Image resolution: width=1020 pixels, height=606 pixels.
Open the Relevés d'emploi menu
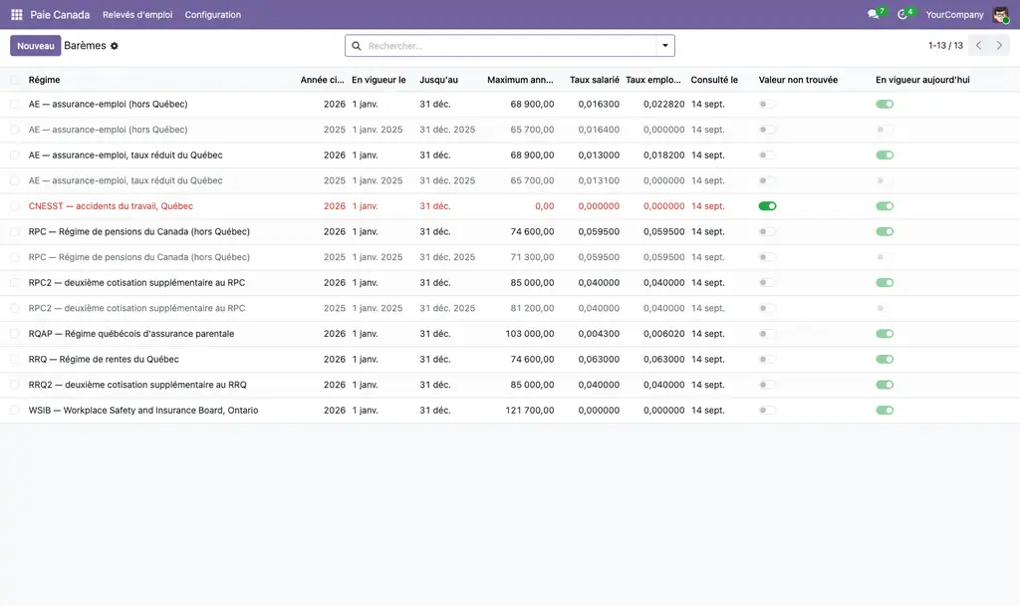coord(137,14)
